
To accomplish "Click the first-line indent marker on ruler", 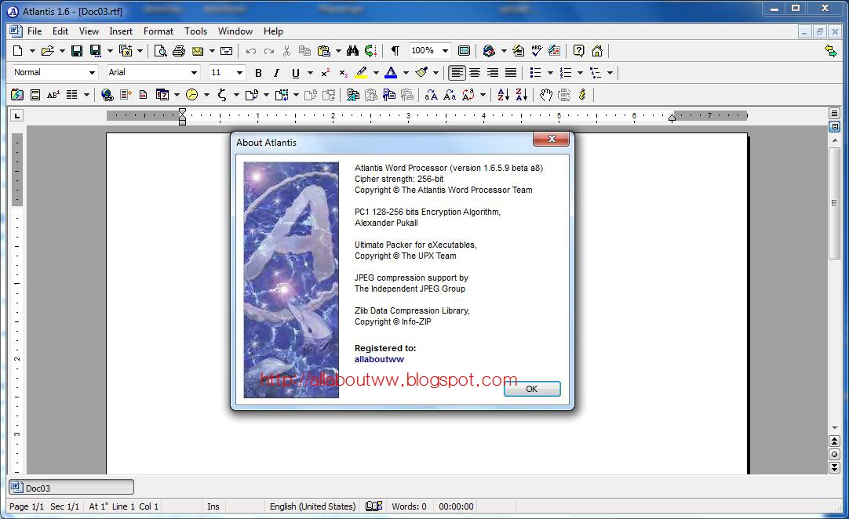I will coord(183,112).
